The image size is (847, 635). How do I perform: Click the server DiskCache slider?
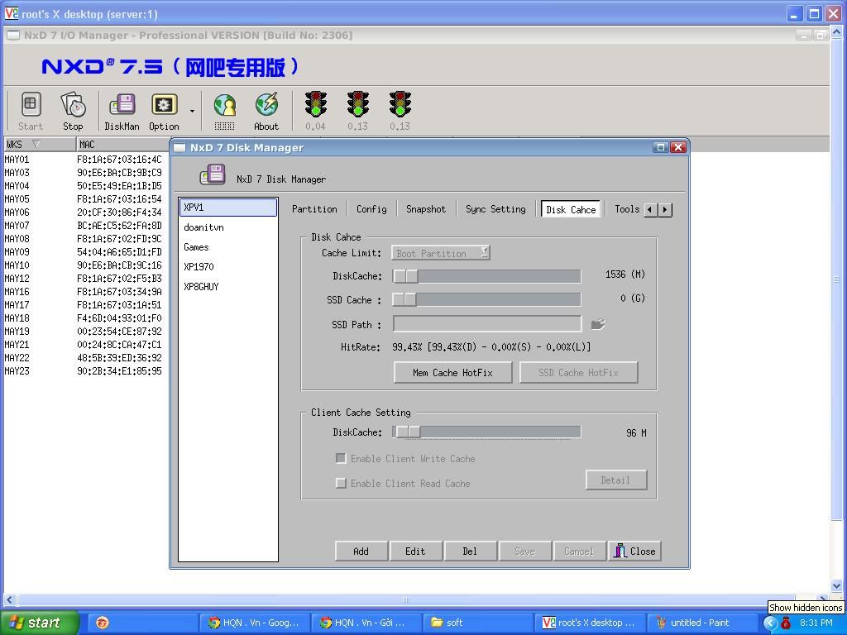[x=486, y=276]
